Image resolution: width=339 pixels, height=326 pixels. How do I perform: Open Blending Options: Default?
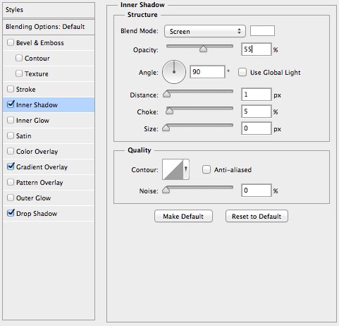point(49,27)
